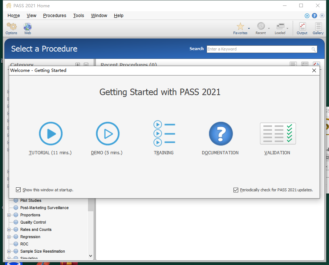Click the TUTORIAL (11 mins.) link text
329x265 pixels.
[x=50, y=153]
